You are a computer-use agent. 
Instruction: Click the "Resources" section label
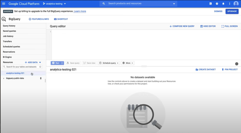click(x=8, y=62)
